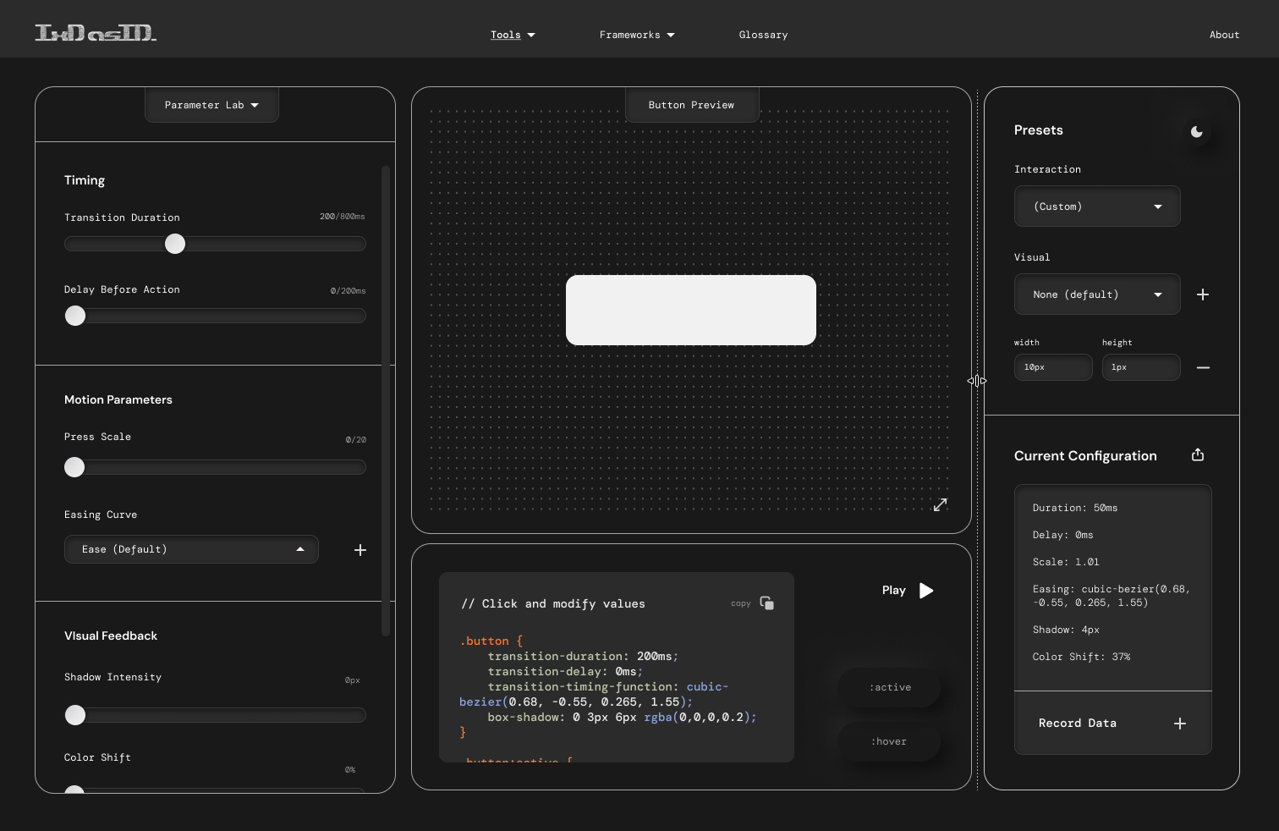Add a custom easing curve via the plus icon
This screenshot has width=1279, height=831.
tap(360, 549)
